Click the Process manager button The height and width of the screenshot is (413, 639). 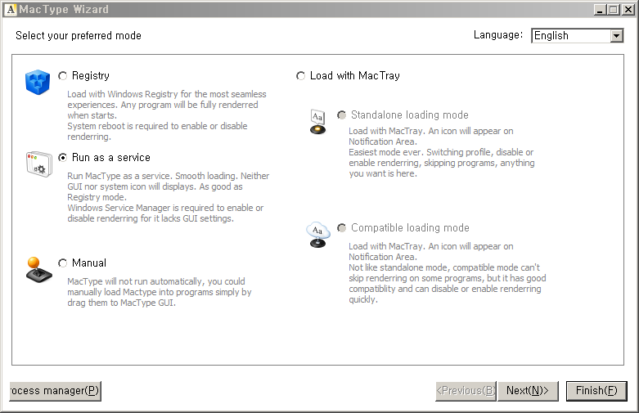(55, 391)
